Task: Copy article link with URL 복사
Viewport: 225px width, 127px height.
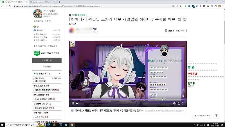Action: (180, 31)
